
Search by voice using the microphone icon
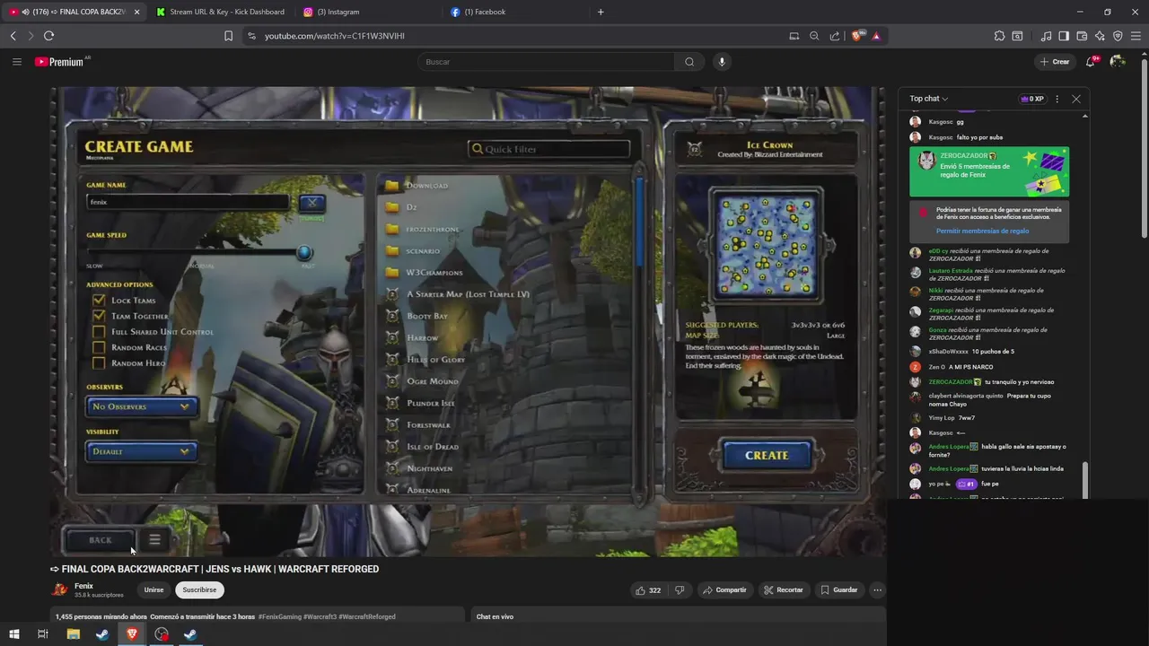(722, 62)
